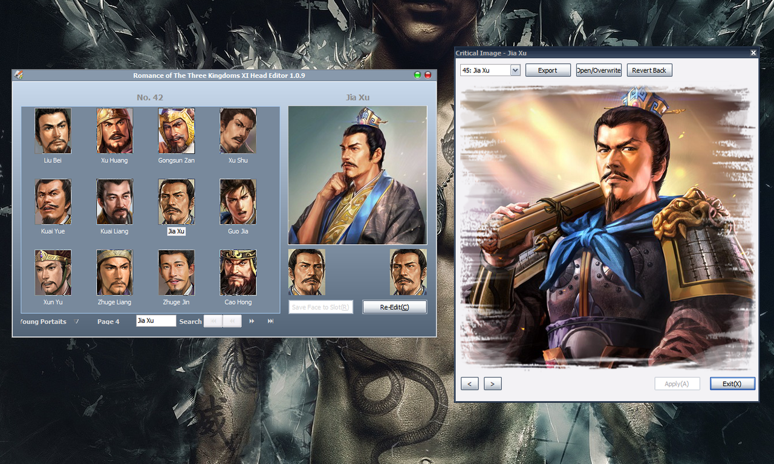This screenshot has height=464, width=774.
Task: Open the 45: Jia Xu combo box
Action: (490, 70)
